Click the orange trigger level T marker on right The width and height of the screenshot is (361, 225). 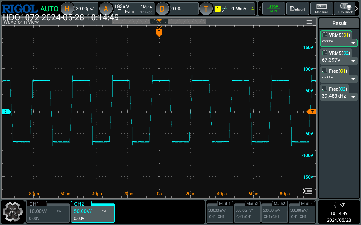click(311, 112)
